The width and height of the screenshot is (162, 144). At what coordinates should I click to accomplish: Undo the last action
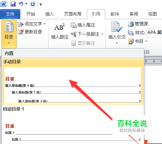point(21,4)
